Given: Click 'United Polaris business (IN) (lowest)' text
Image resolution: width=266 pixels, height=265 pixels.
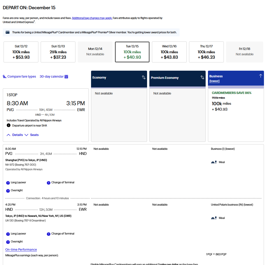Looking at the screenshot, I should tap(232, 205).
